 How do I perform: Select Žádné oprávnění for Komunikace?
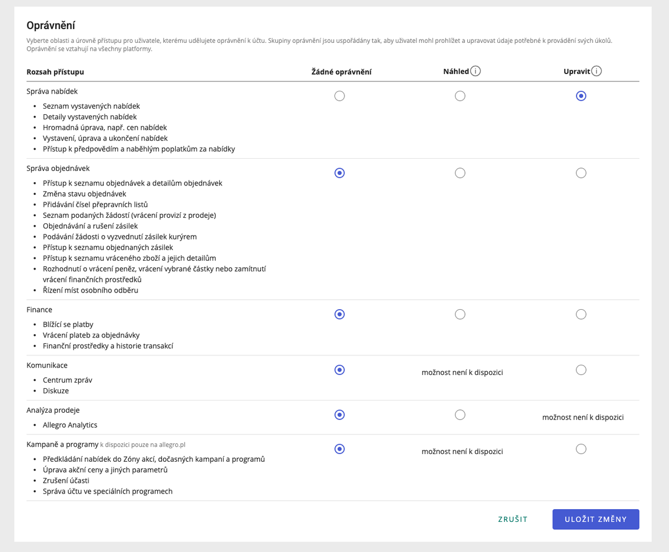(x=340, y=370)
